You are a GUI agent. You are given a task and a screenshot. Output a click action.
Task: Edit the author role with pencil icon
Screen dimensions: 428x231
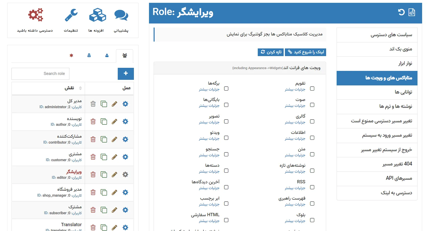click(x=114, y=121)
